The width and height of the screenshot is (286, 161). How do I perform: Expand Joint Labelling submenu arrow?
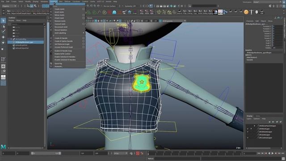click(84, 33)
